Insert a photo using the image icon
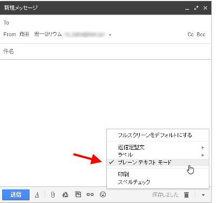This screenshot has height=203, width=216. (x=78, y=194)
